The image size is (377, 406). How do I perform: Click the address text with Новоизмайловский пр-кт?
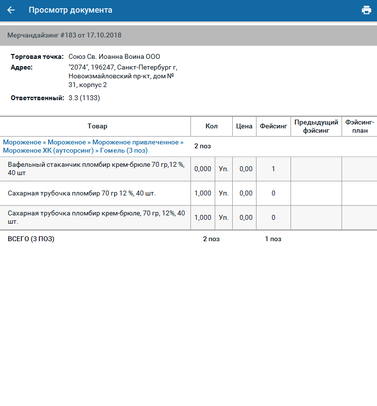[123, 76]
